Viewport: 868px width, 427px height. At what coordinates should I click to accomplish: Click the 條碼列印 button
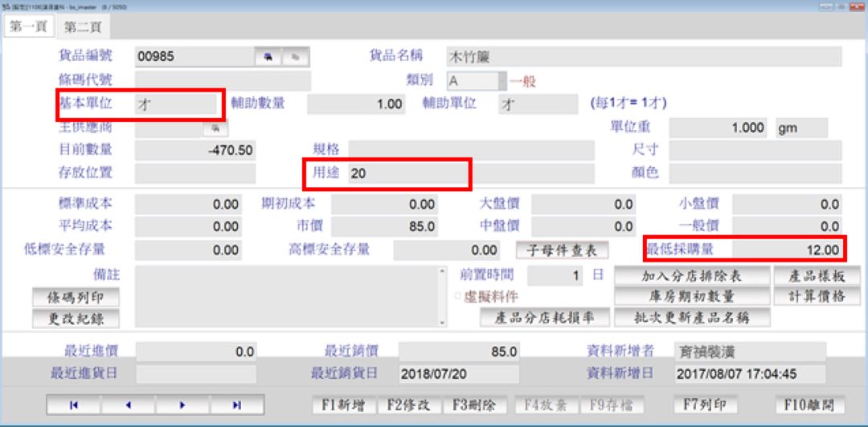coord(76,297)
